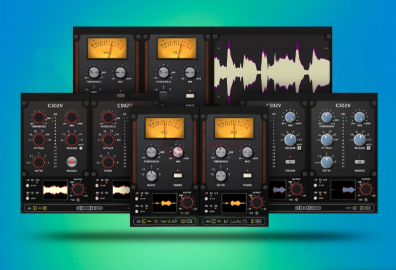Viewport: 396px width, 270px height.
Task: Click the yellow link icon on leftmost red C502V
Action: 40,208
